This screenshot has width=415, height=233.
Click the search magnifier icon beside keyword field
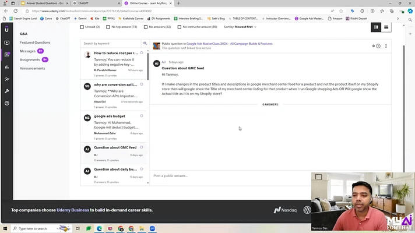(145, 43)
